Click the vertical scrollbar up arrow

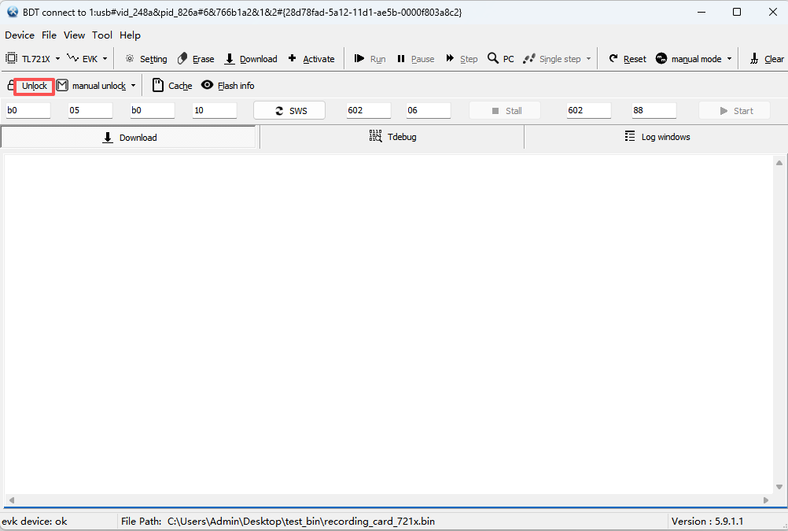coord(779,163)
